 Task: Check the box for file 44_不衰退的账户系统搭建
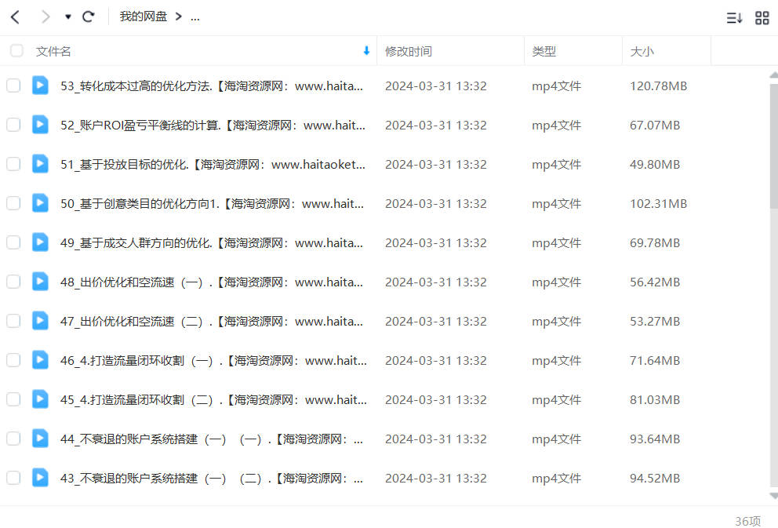tap(13, 439)
